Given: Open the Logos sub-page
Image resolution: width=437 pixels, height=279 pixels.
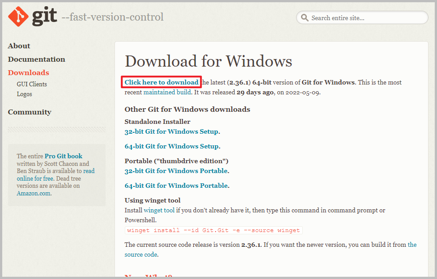Looking at the screenshot, I should (24, 94).
